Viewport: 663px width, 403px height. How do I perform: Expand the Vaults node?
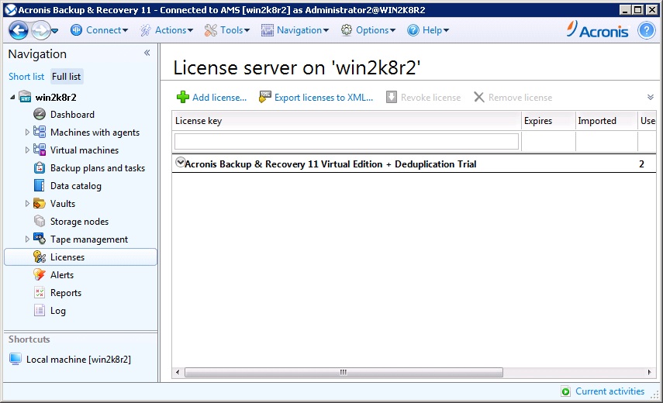(x=27, y=204)
